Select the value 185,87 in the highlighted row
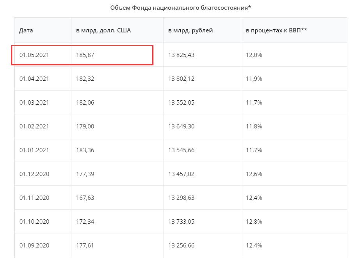The width and height of the screenshot is (354, 258). pos(85,55)
